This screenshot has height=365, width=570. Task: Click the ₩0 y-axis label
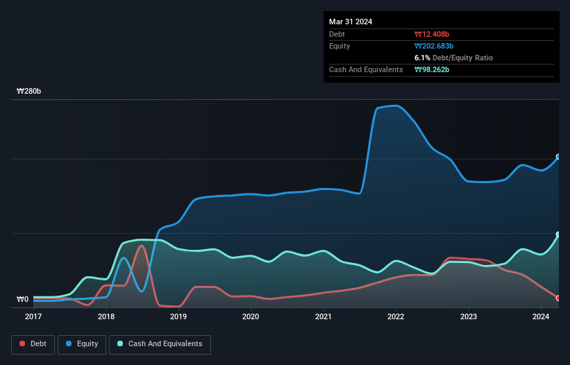click(22, 299)
